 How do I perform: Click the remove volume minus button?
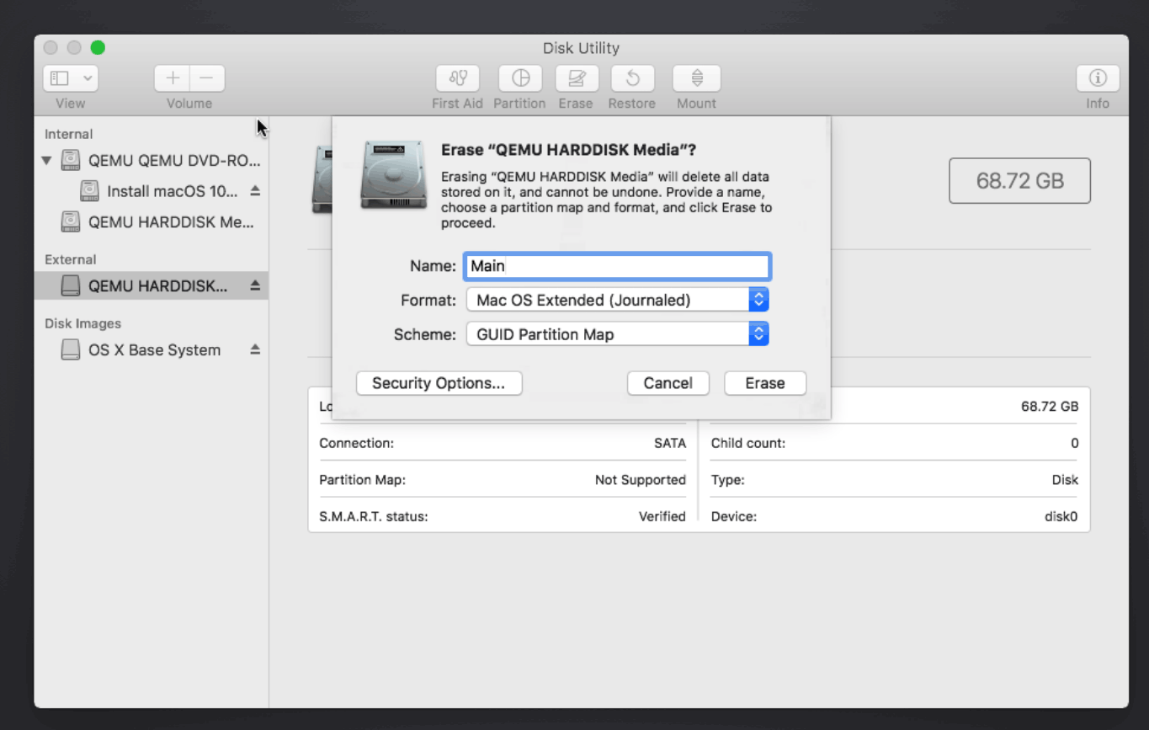pos(207,78)
